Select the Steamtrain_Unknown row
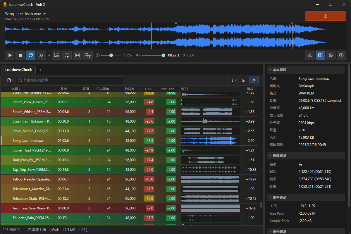This screenshot has height=234, width=351. (129, 121)
